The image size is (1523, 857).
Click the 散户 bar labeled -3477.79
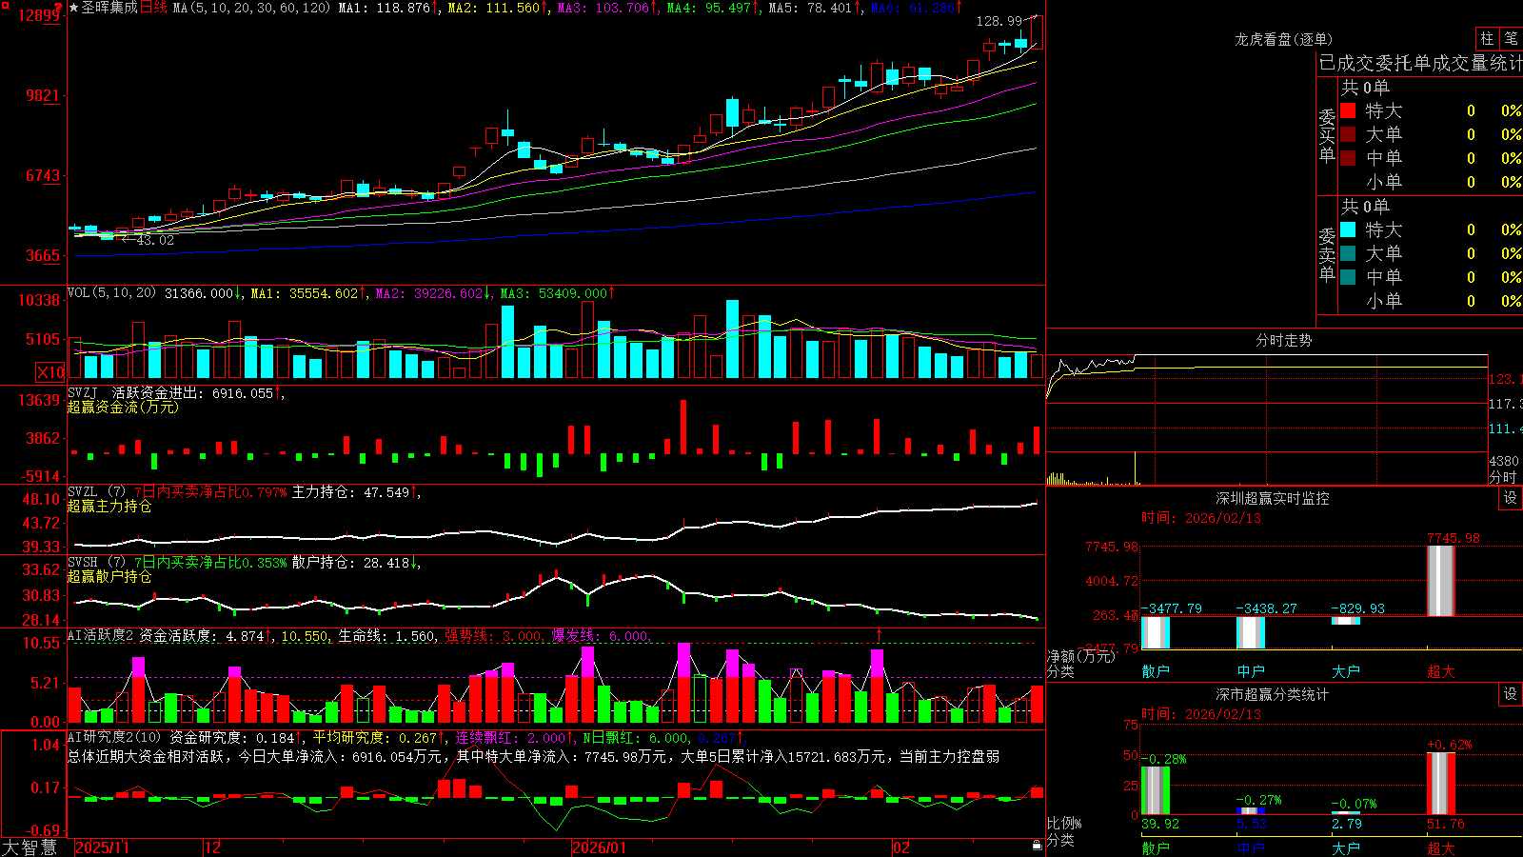tap(1156, 632)
